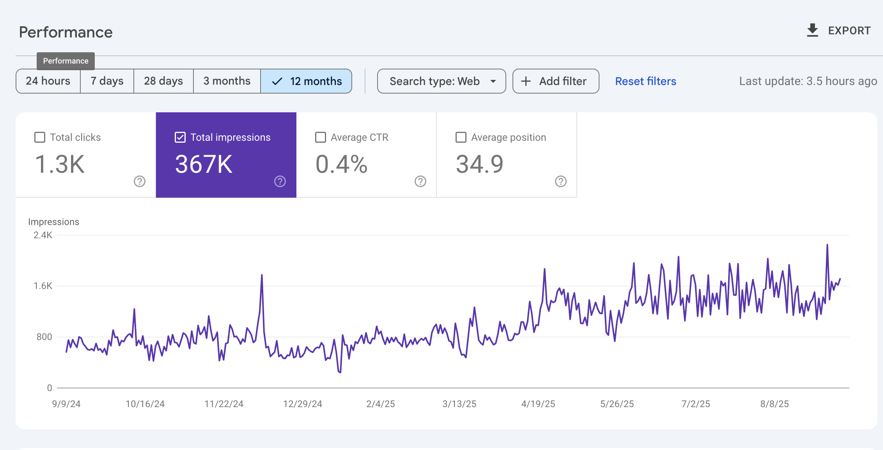Click the download arrow beside EXPORT
883x450 pixels.
tap(812, 30)
